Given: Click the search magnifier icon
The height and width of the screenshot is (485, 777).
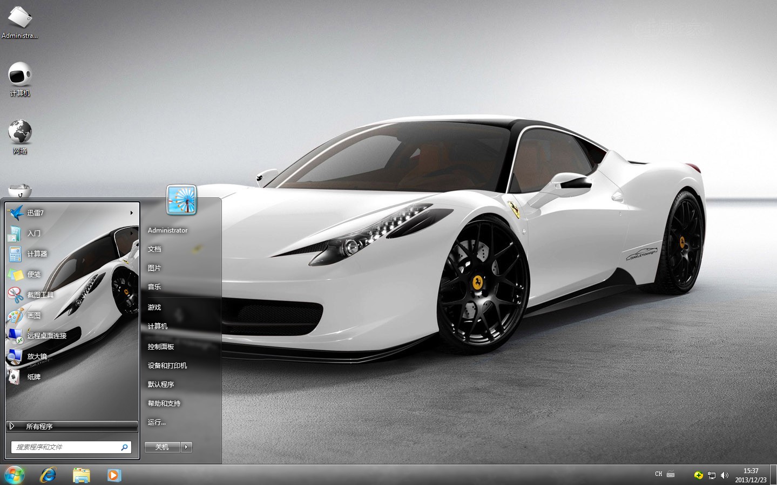Looking at the screenshot, I should 124,447.
